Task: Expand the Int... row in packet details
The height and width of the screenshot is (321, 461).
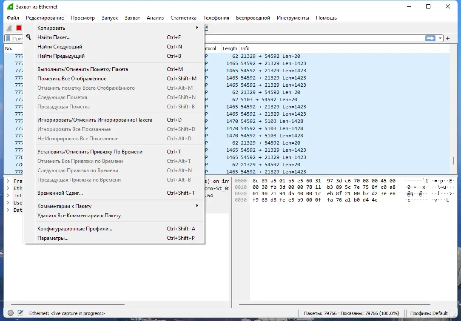Action: coord(8,196)
